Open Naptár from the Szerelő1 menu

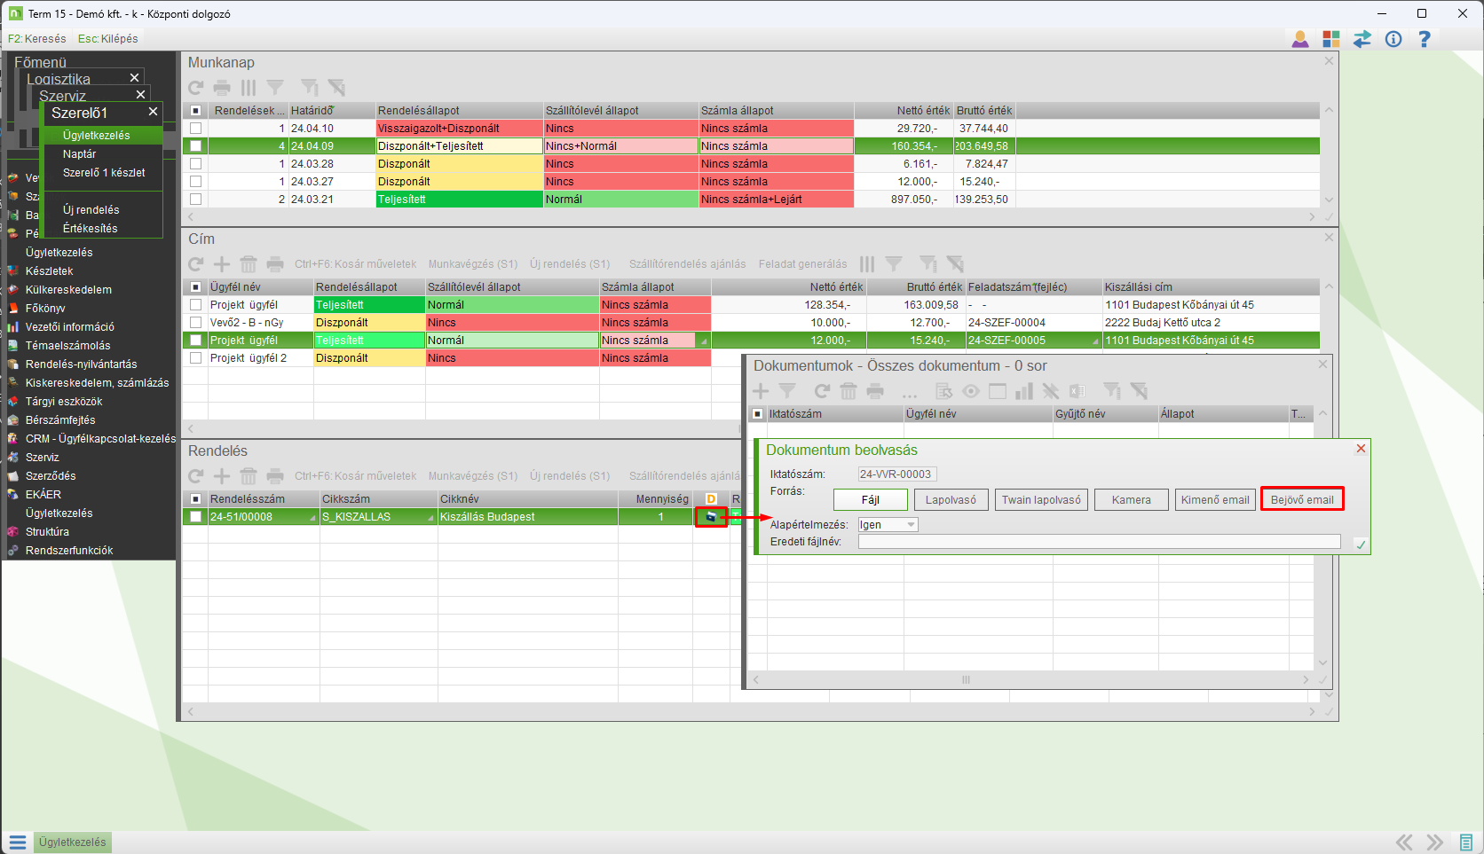click(79, 154)
